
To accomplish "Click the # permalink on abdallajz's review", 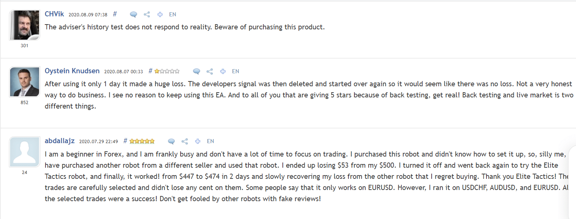I will tap(125, 141).
